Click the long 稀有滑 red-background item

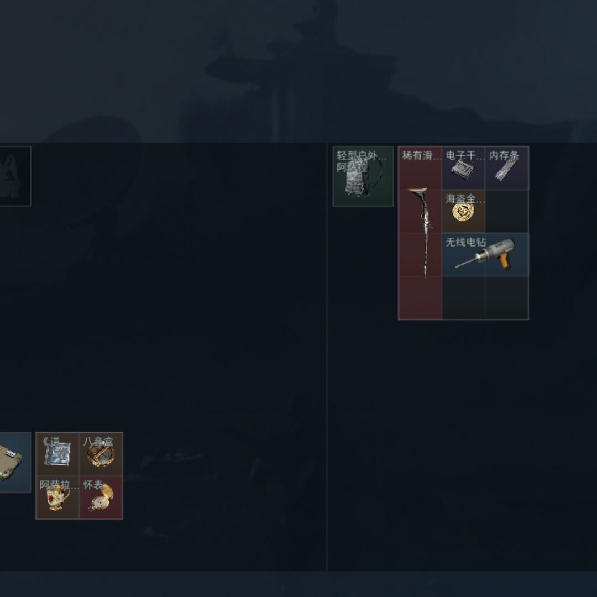pos(420,233)
